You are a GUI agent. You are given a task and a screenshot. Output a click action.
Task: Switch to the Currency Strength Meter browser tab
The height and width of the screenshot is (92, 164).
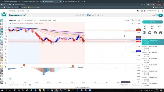click(31, 2)
